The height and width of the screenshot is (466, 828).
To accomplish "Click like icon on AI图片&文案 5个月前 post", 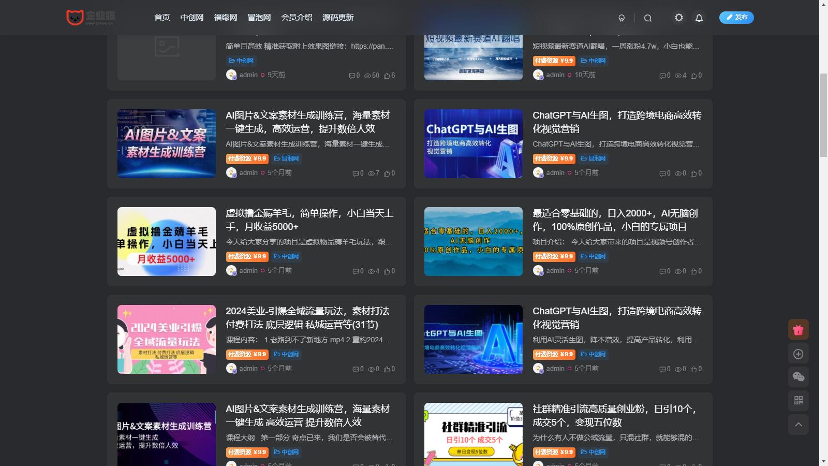I will [387, 173].
